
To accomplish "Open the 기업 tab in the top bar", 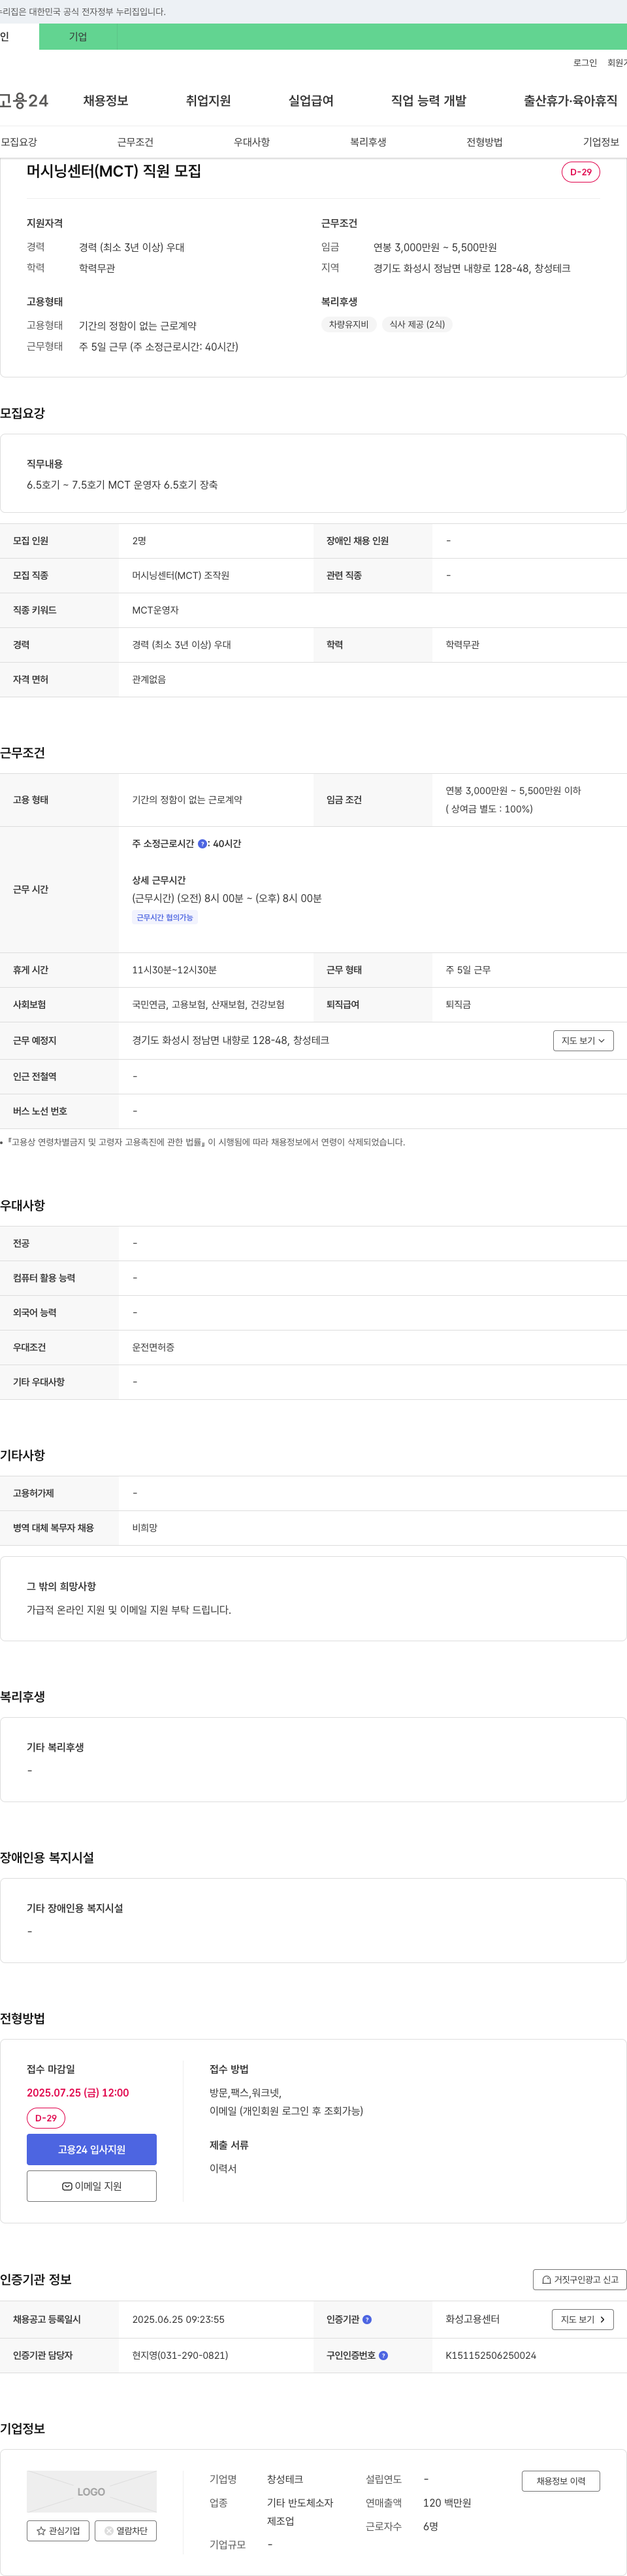I will click(78, 37).
